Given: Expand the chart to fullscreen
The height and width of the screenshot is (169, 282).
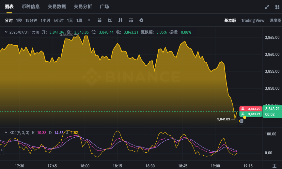Looking at the screenshot, I should [x=267, y=7].
